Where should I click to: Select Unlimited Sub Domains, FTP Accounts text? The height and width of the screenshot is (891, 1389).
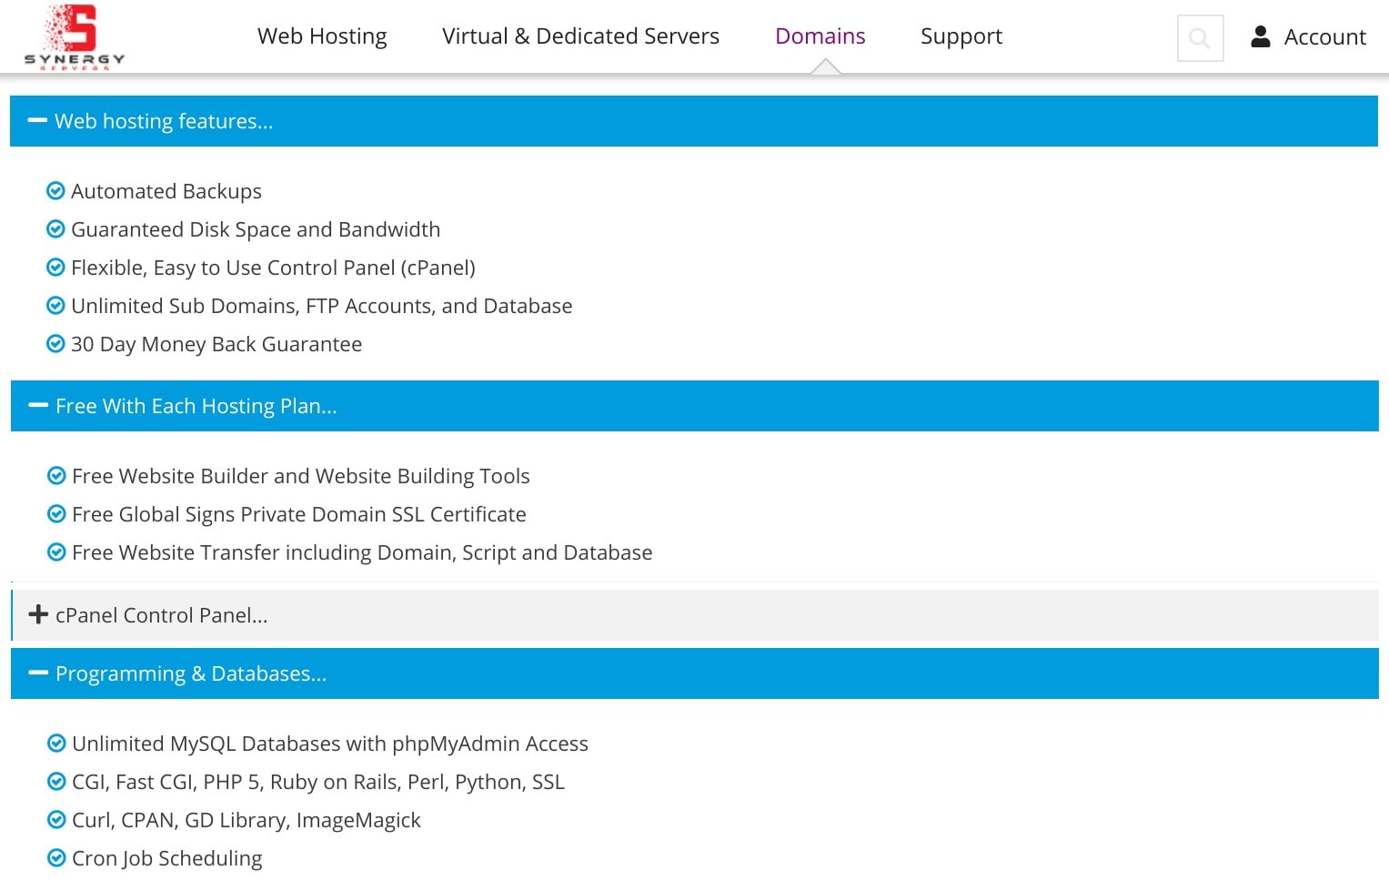pyautogui.click(x=322, y=306)
